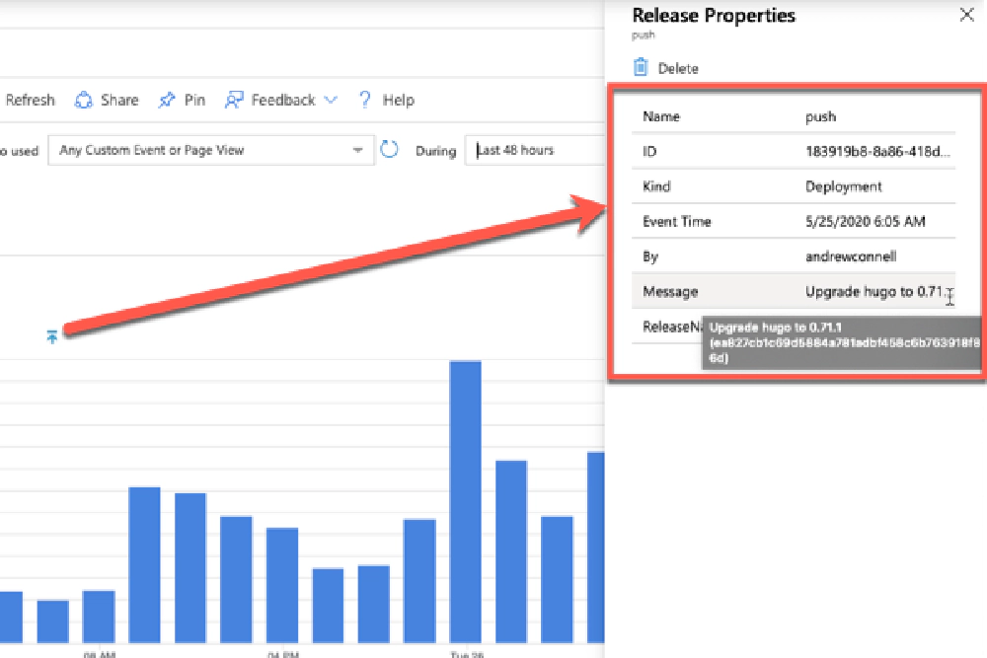Viewport: 987px width, 658px height.
Task: Open the Any Custom Event or Page View dropdown
Action: click(x=209, y=150)
